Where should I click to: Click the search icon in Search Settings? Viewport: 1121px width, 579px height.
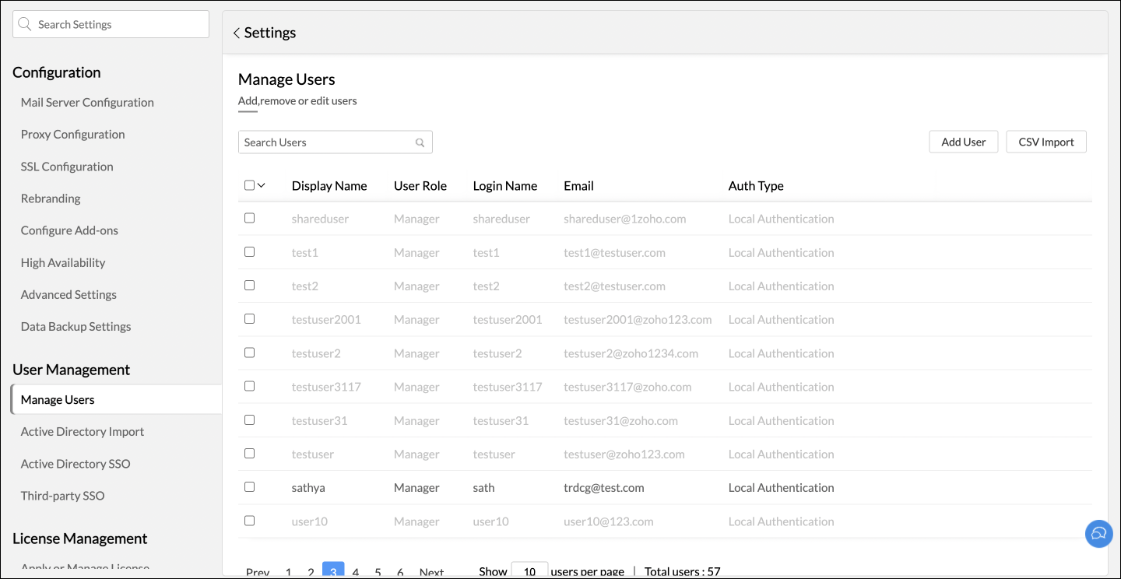click(x=25, y=24)
